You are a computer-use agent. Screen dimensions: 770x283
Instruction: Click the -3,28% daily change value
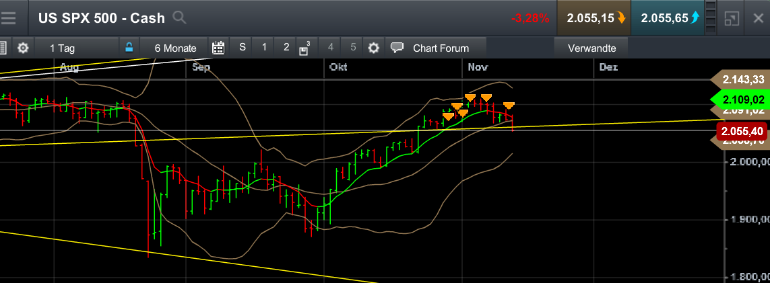tap(530, 19)
